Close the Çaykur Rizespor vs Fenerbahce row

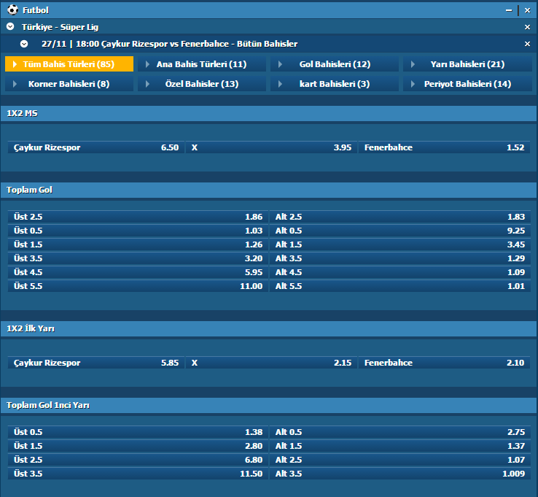point(527,45)
